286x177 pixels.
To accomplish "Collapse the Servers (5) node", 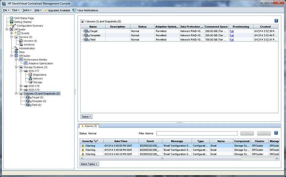I will [11, 37].
